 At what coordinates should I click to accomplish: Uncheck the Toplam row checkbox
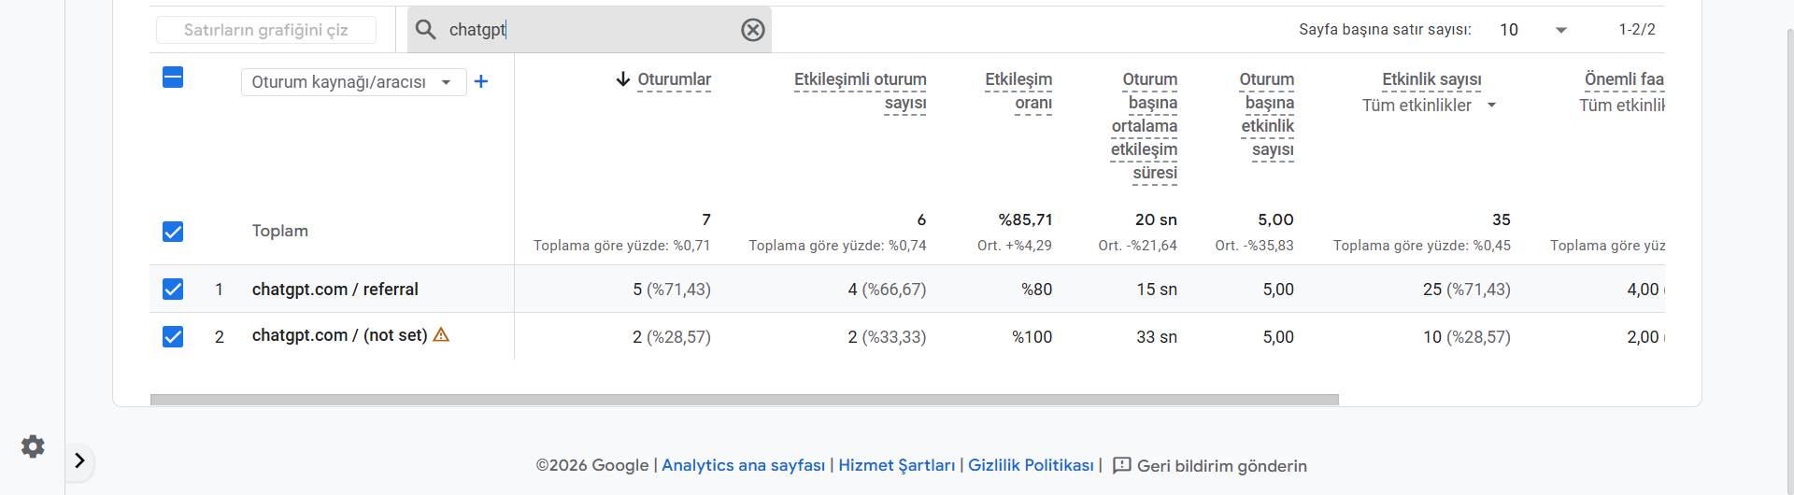click(x=173, y=232)
